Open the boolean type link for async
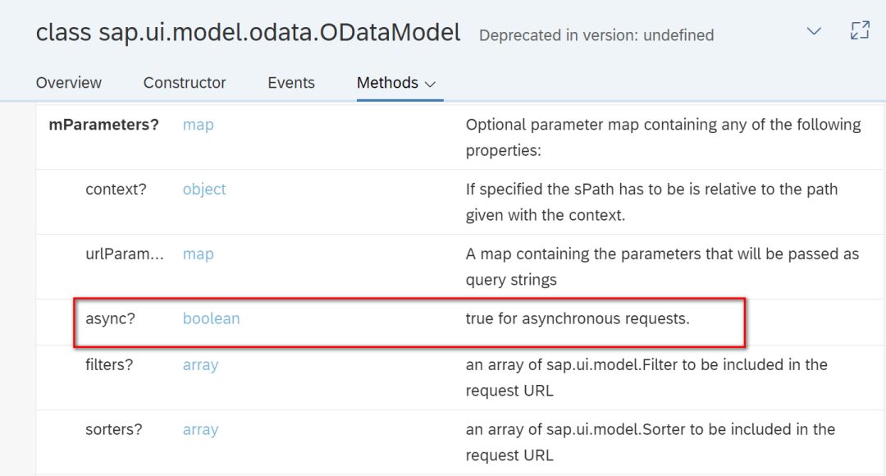The height and width of the screenshot is (476, 886). click(211, 318)
